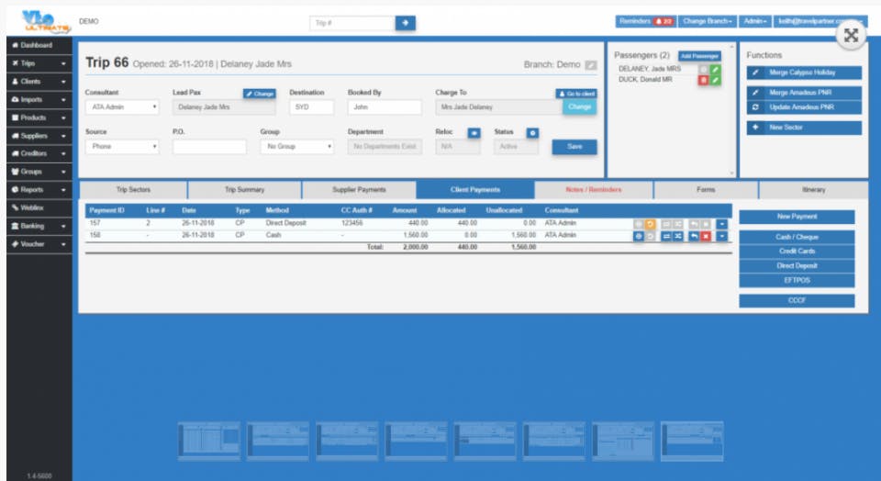Click the Status settings gear toggle
Viewport: 881px width, 481px height.
tap(532, 132)
